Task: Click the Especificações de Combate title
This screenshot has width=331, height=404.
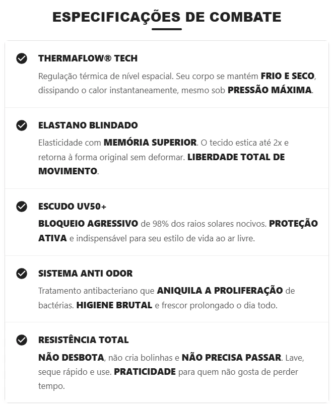Action: 167,17
